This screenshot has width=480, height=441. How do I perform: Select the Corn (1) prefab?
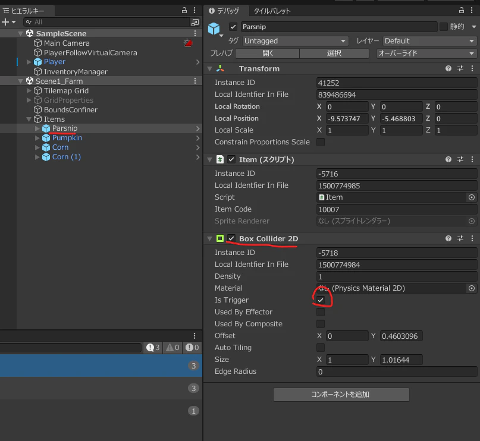[x=67, y=157]
